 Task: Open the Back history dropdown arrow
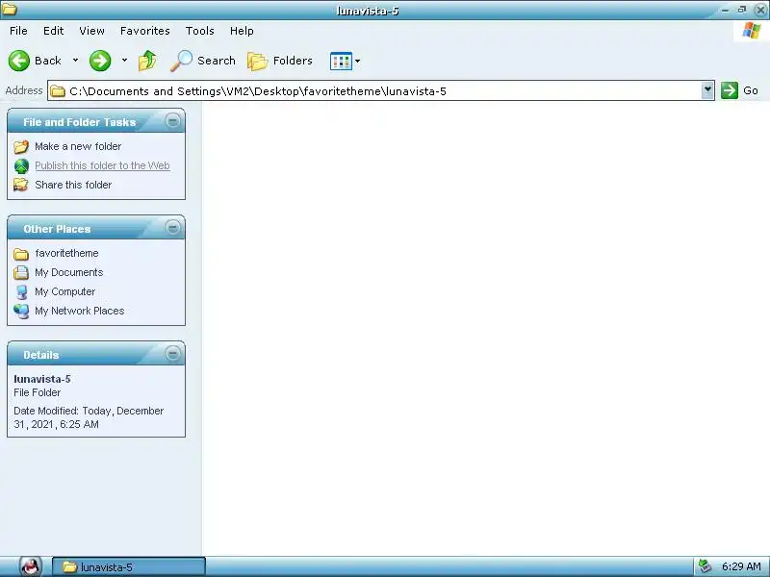(x=75, y=61)
